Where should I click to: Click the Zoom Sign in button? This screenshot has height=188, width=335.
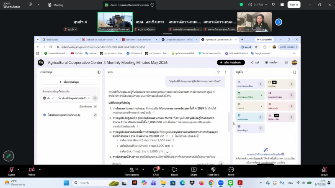click(294, 5)
